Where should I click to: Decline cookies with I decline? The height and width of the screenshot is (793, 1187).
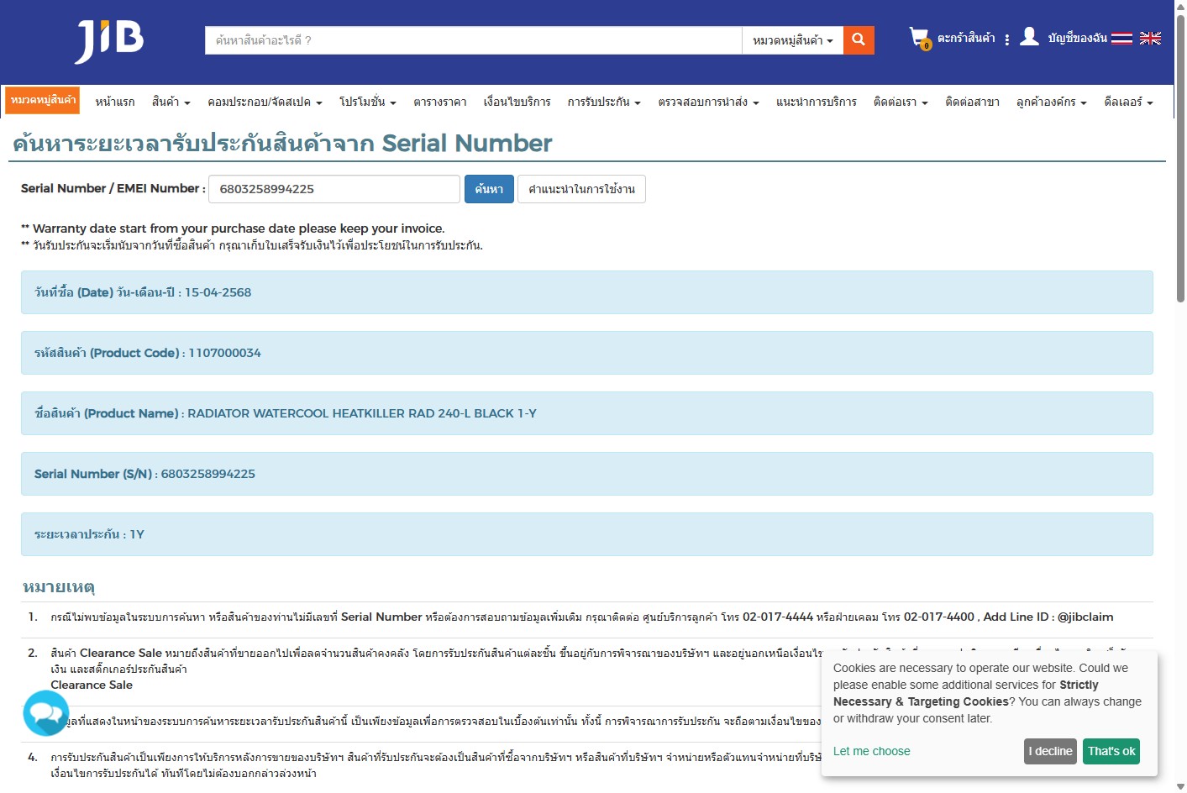tap(1050, 751)
